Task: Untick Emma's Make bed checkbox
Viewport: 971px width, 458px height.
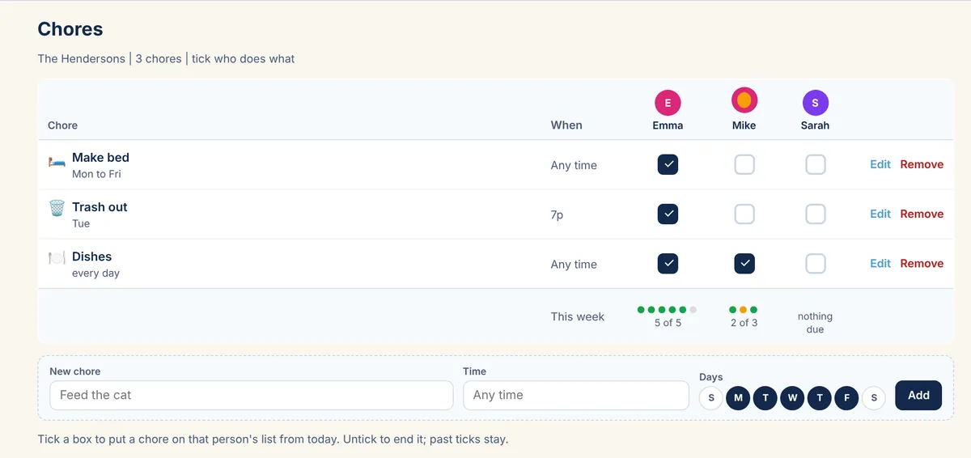Action: 668,165
